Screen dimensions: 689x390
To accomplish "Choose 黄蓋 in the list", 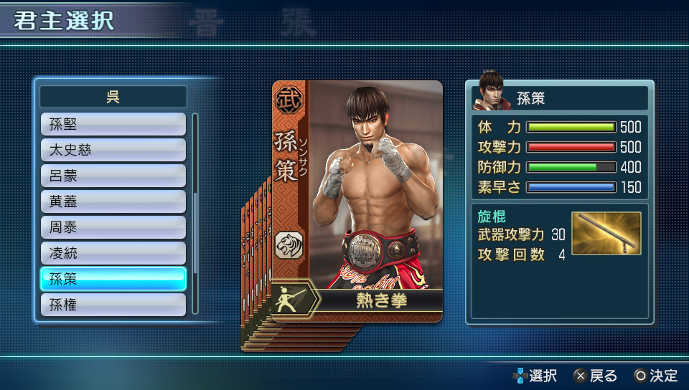I will [x=113, y=201].
